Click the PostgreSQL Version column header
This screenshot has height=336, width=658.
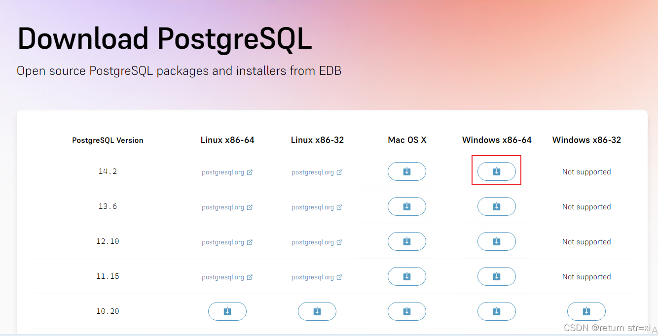(x=108, y=140)
